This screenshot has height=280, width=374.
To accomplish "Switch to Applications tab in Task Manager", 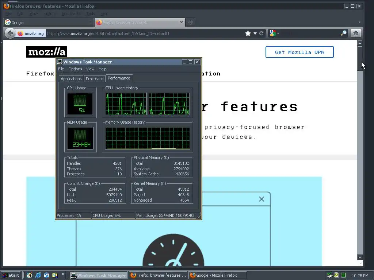I will 71,79.
